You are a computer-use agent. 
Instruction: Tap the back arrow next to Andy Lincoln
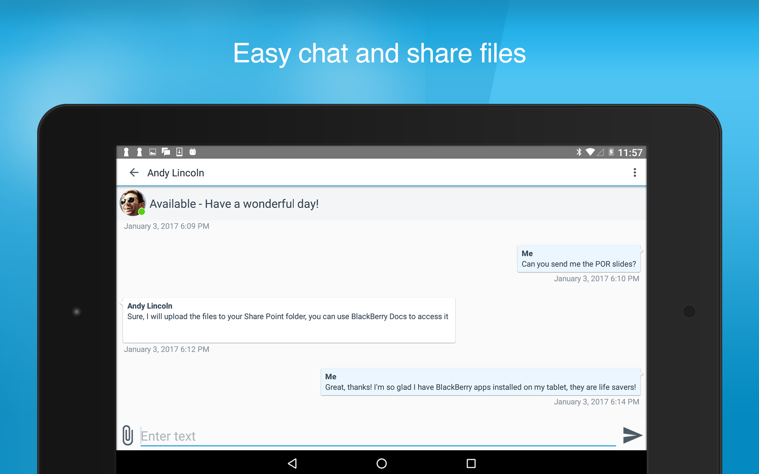(134, 173)
